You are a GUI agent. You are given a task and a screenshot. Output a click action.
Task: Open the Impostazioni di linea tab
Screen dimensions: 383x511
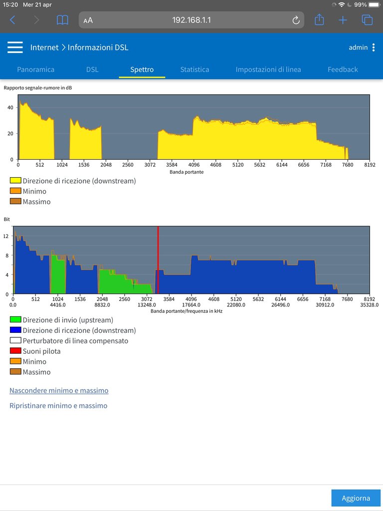point(268,69)
